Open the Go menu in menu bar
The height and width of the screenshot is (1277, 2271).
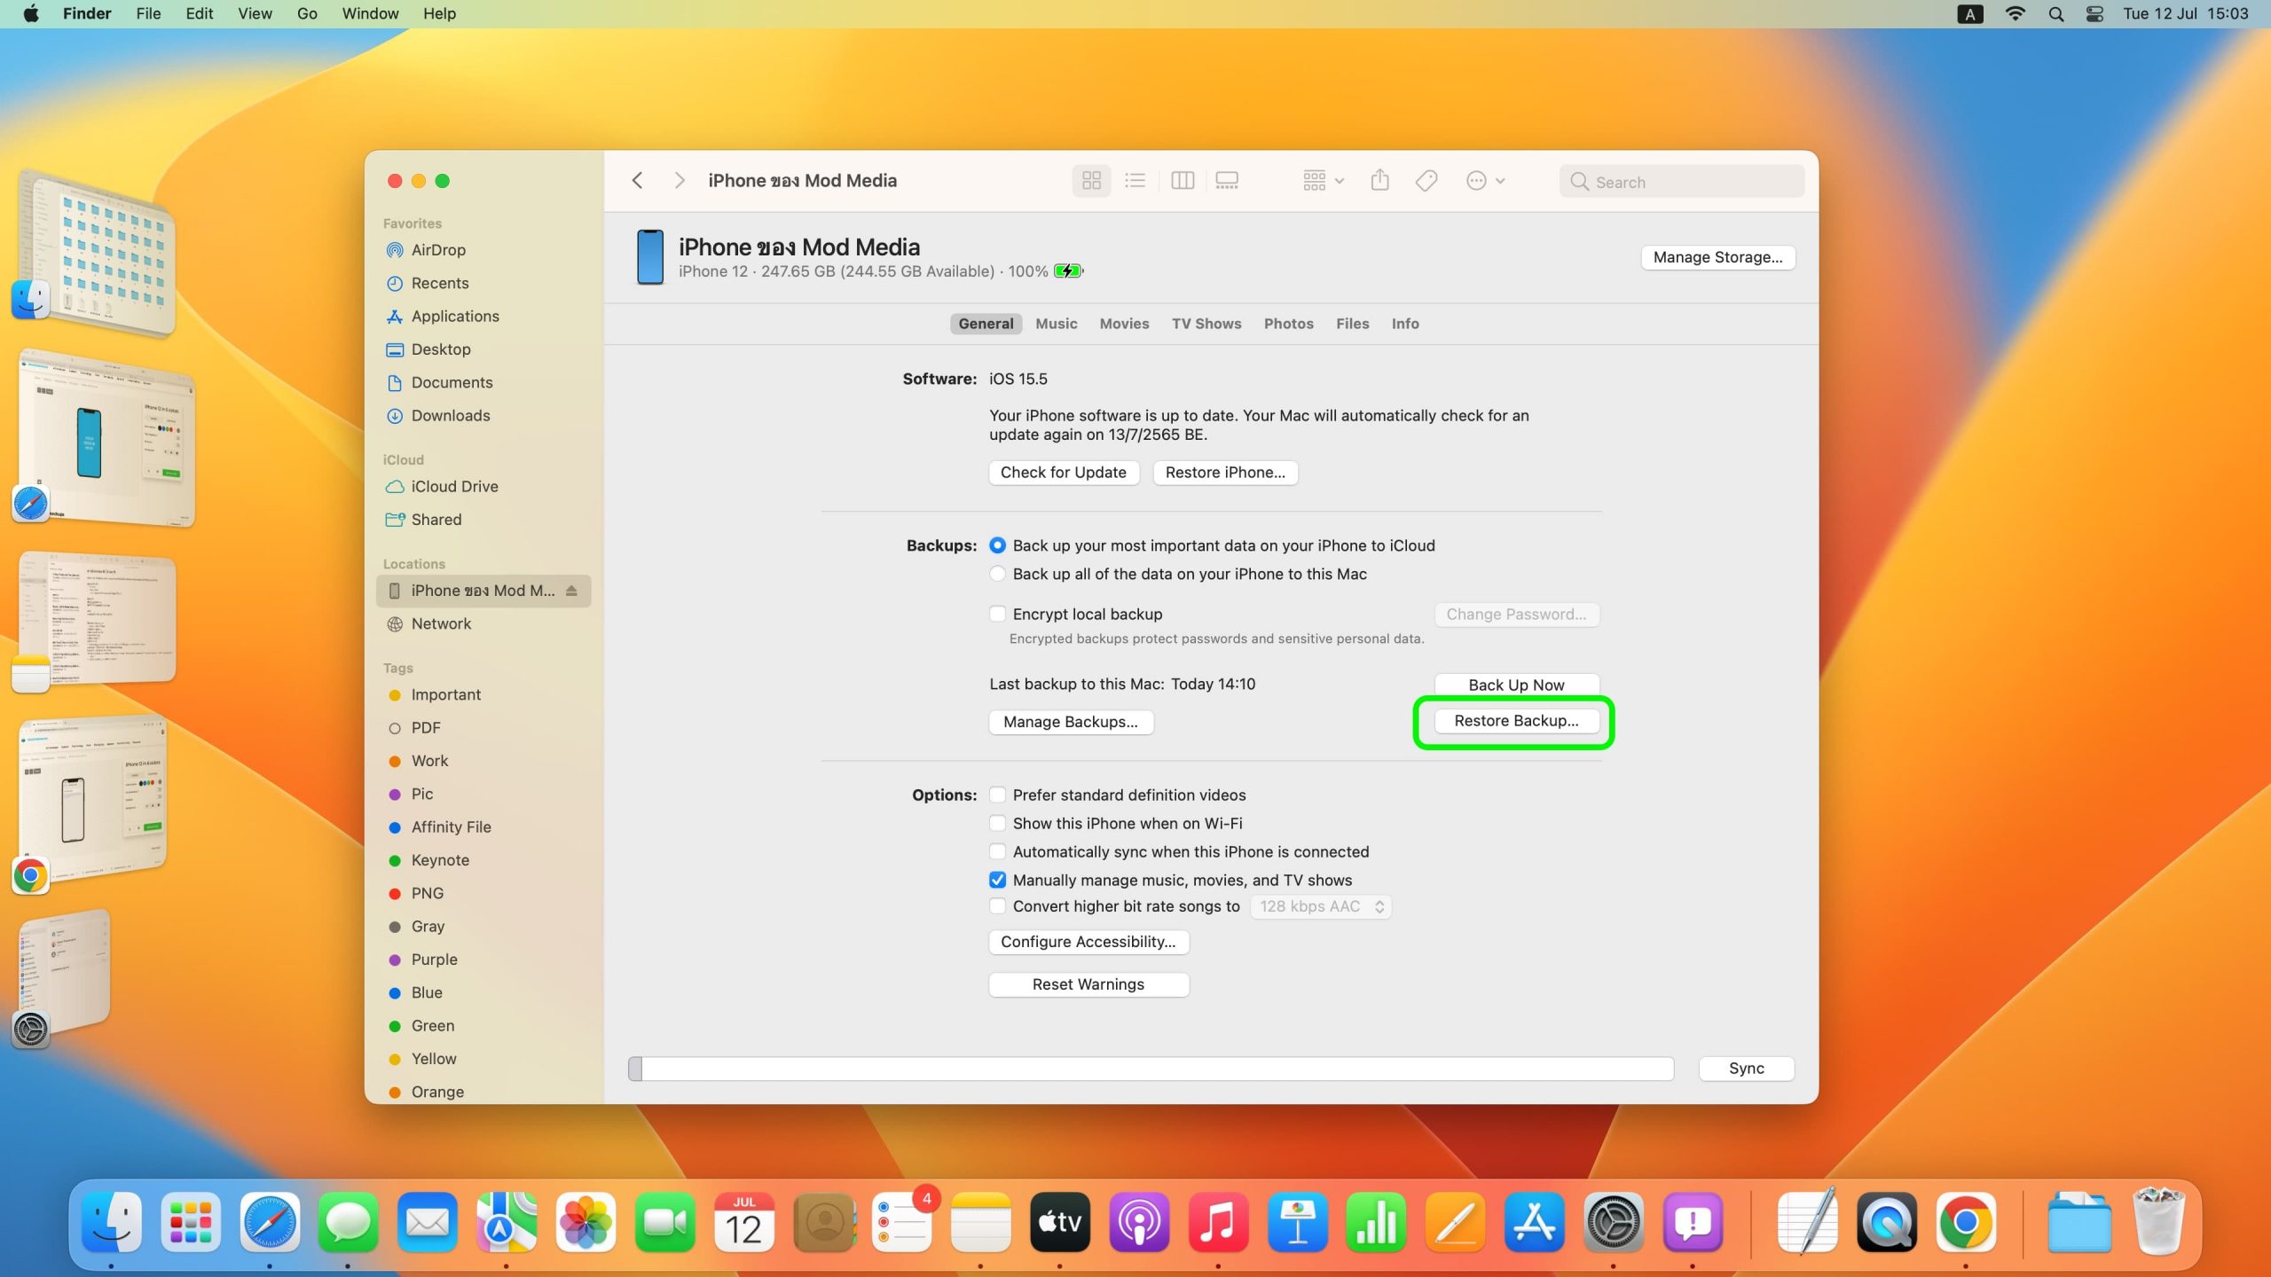(307, 13)
